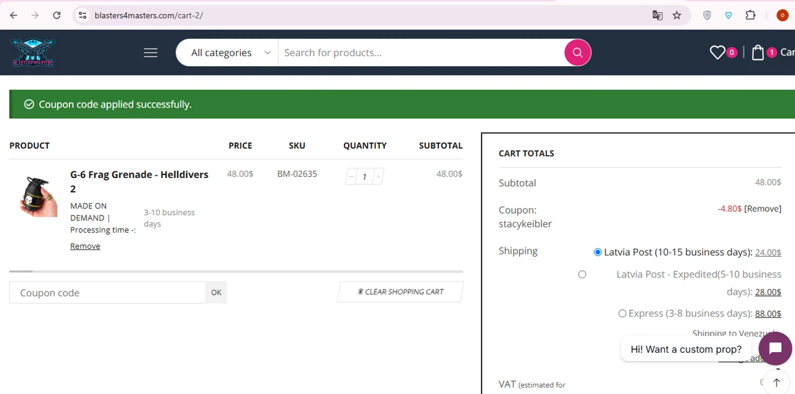The width and height of the screenshot is (795, 394).
Task: Reload the cart page
Action: (x=57, y=15)
